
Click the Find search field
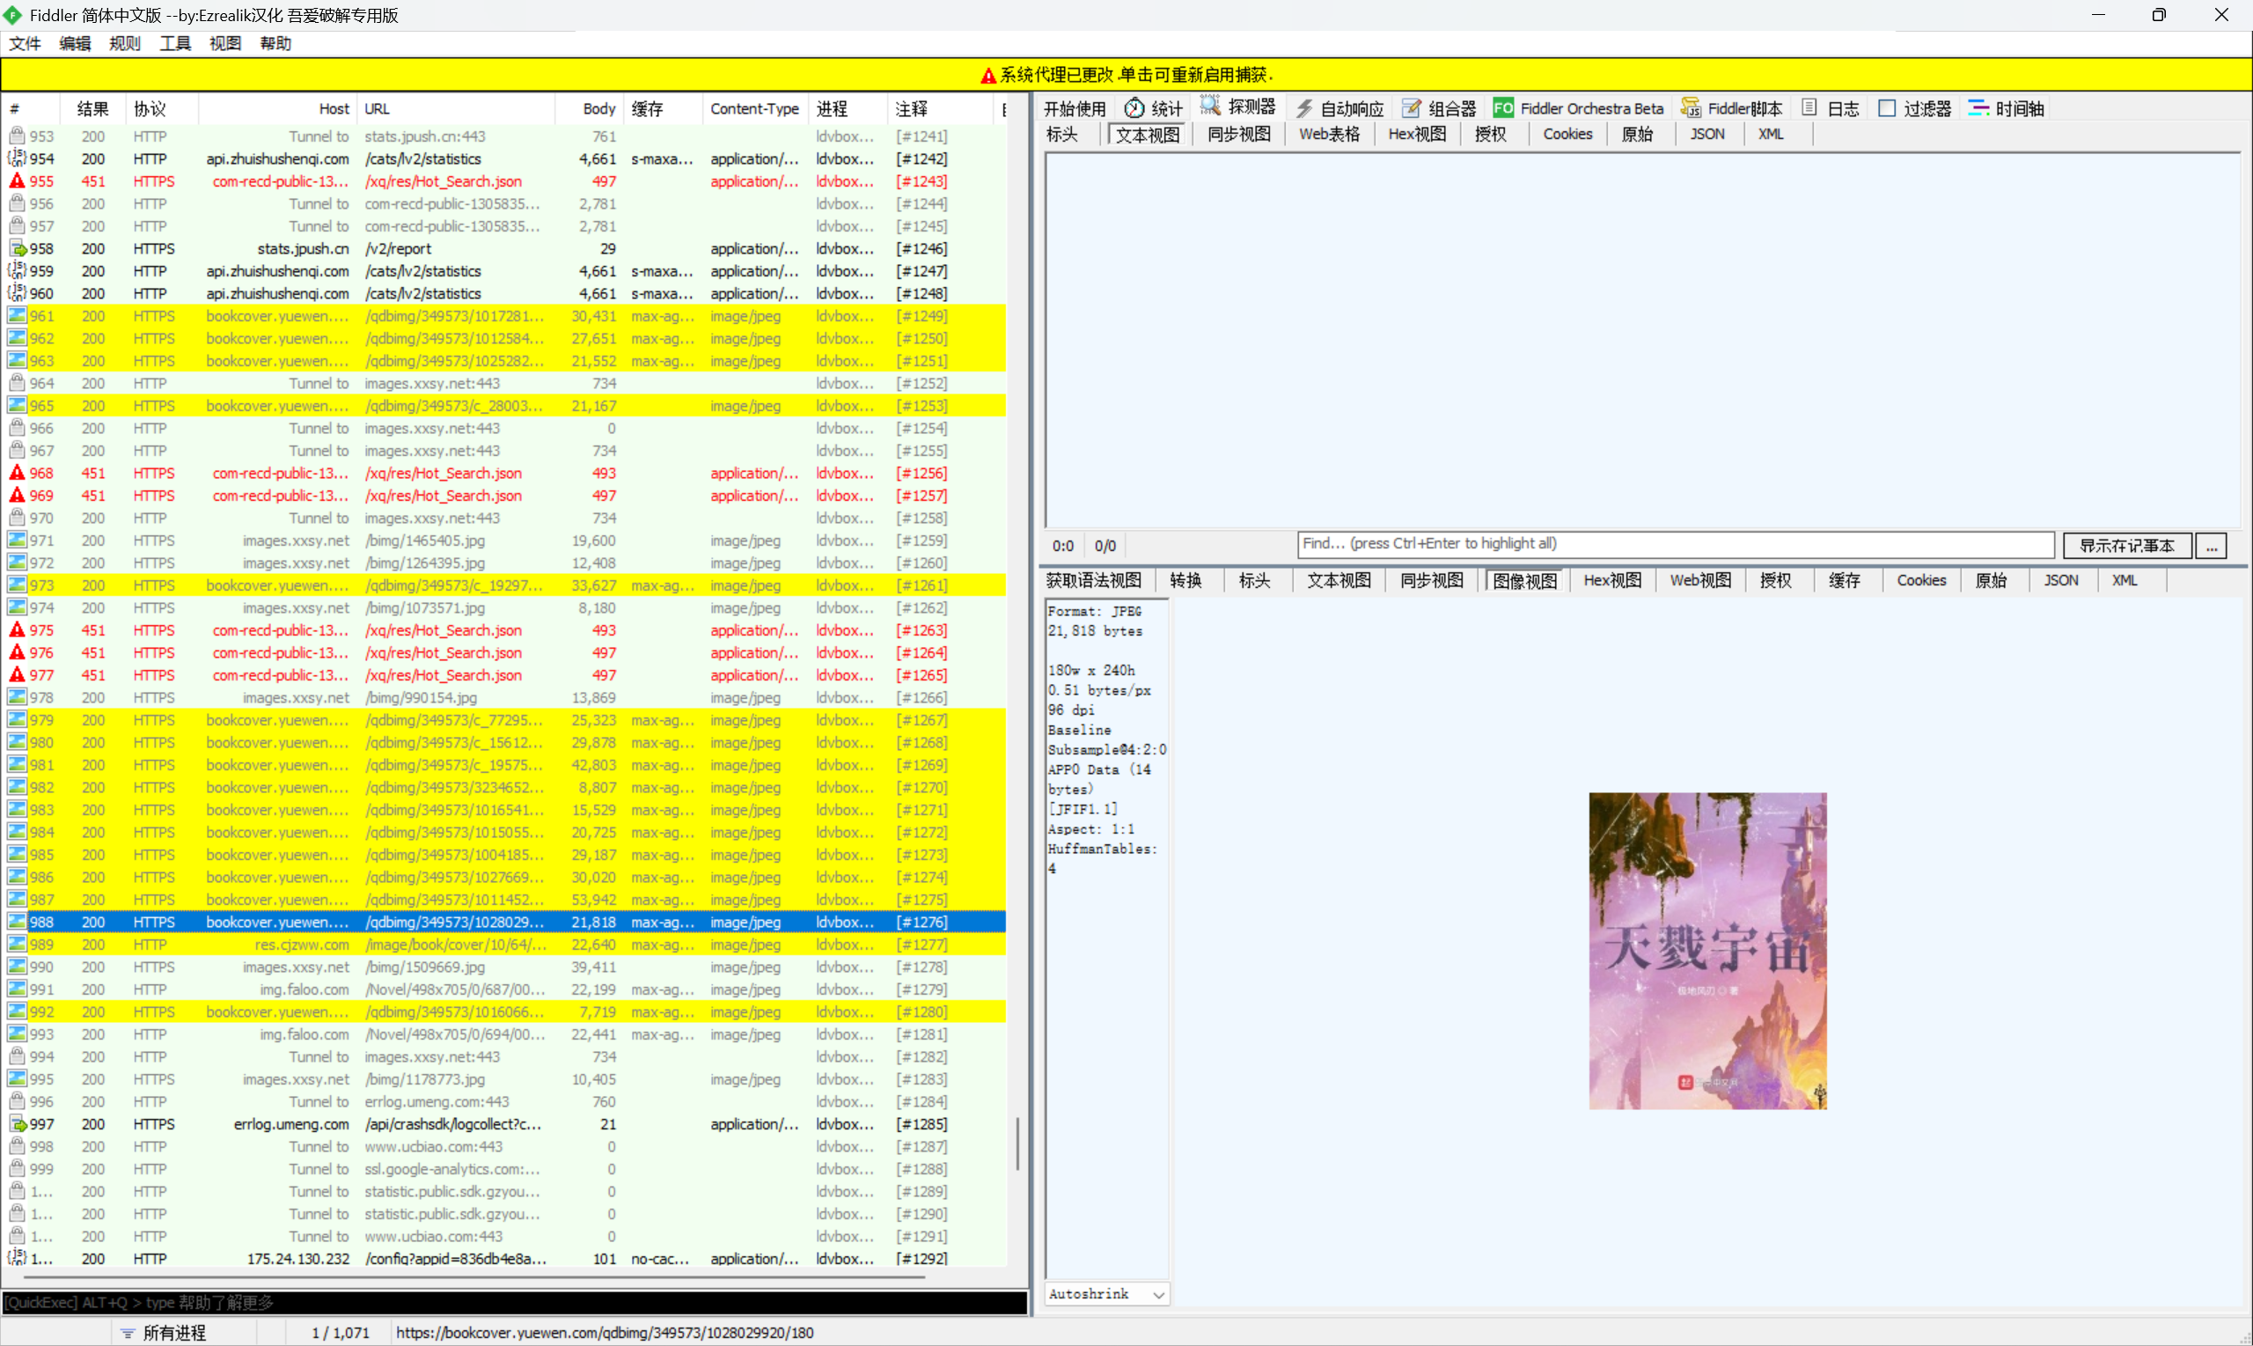[1676, 544]
